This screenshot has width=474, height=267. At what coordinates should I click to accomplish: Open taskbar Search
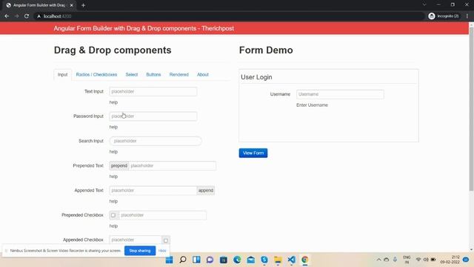click(x=183, y=260)
